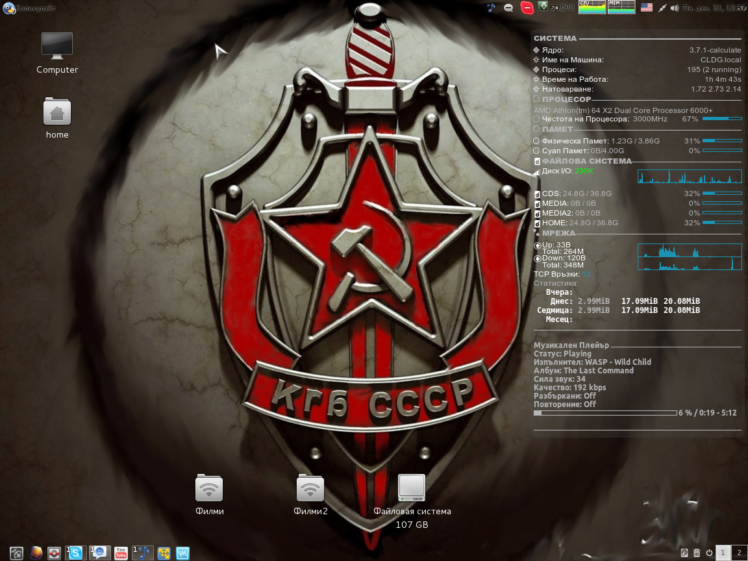Click the Диск I/O activity graph
The height and width of the screenshot is (561, 748).
(x=690, y=177)
